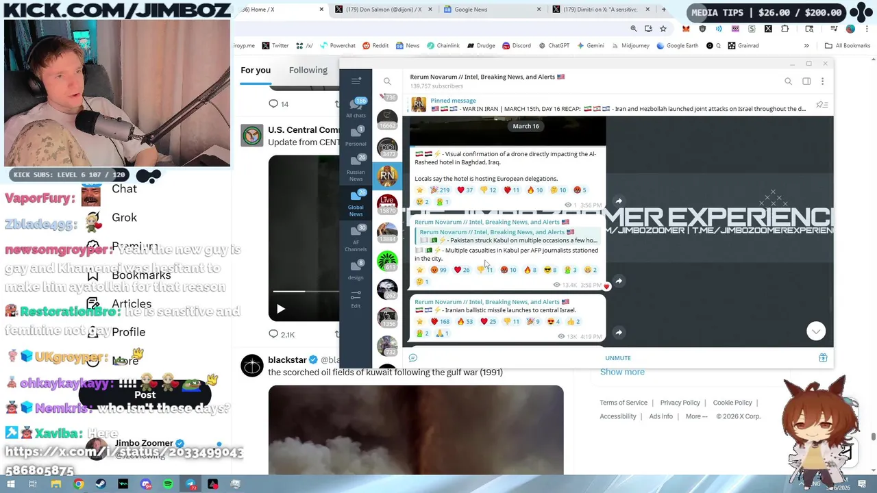
Task: Click the heart 26 reaction on Kabul post
Action: (462, 270)
